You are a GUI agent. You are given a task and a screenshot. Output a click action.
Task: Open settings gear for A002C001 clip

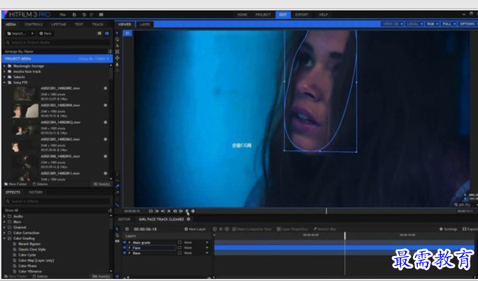(105, 89)
